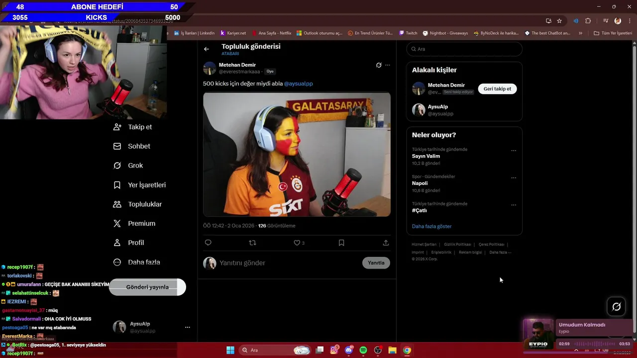Open Yer İşaretleri in the sidebar
Viewport: 637px width, 358px height.
click(x=140, y=185)
